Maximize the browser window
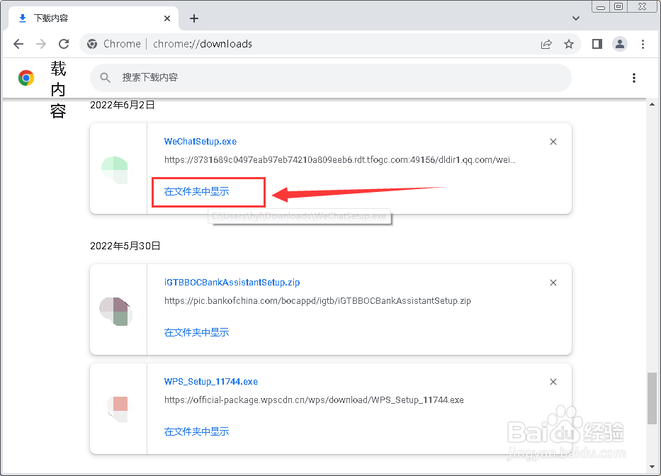 (x=618, y=6)
